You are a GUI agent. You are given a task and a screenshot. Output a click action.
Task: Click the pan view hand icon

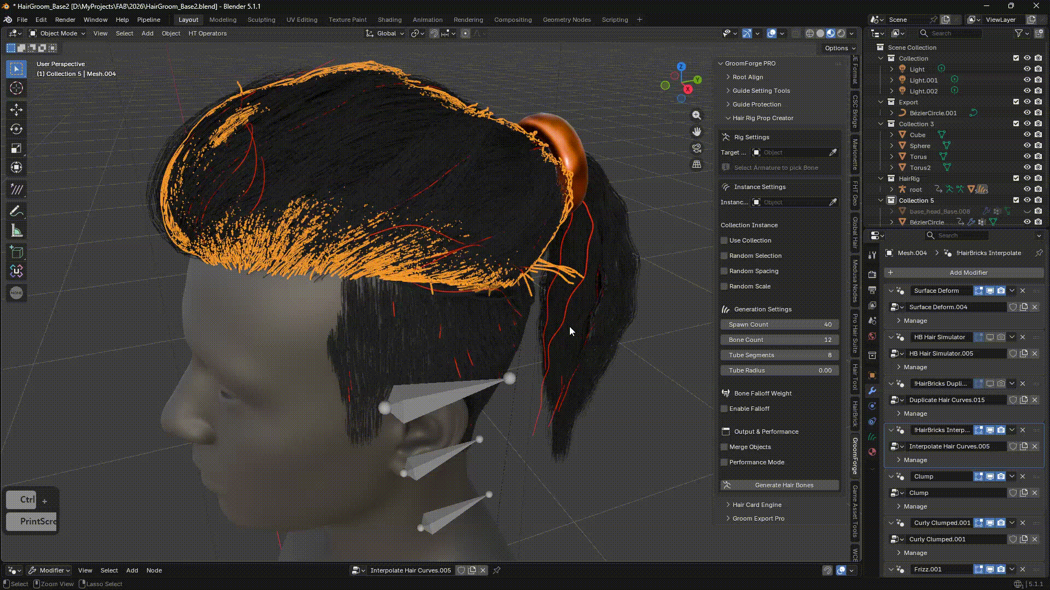(x=697, y=132)
